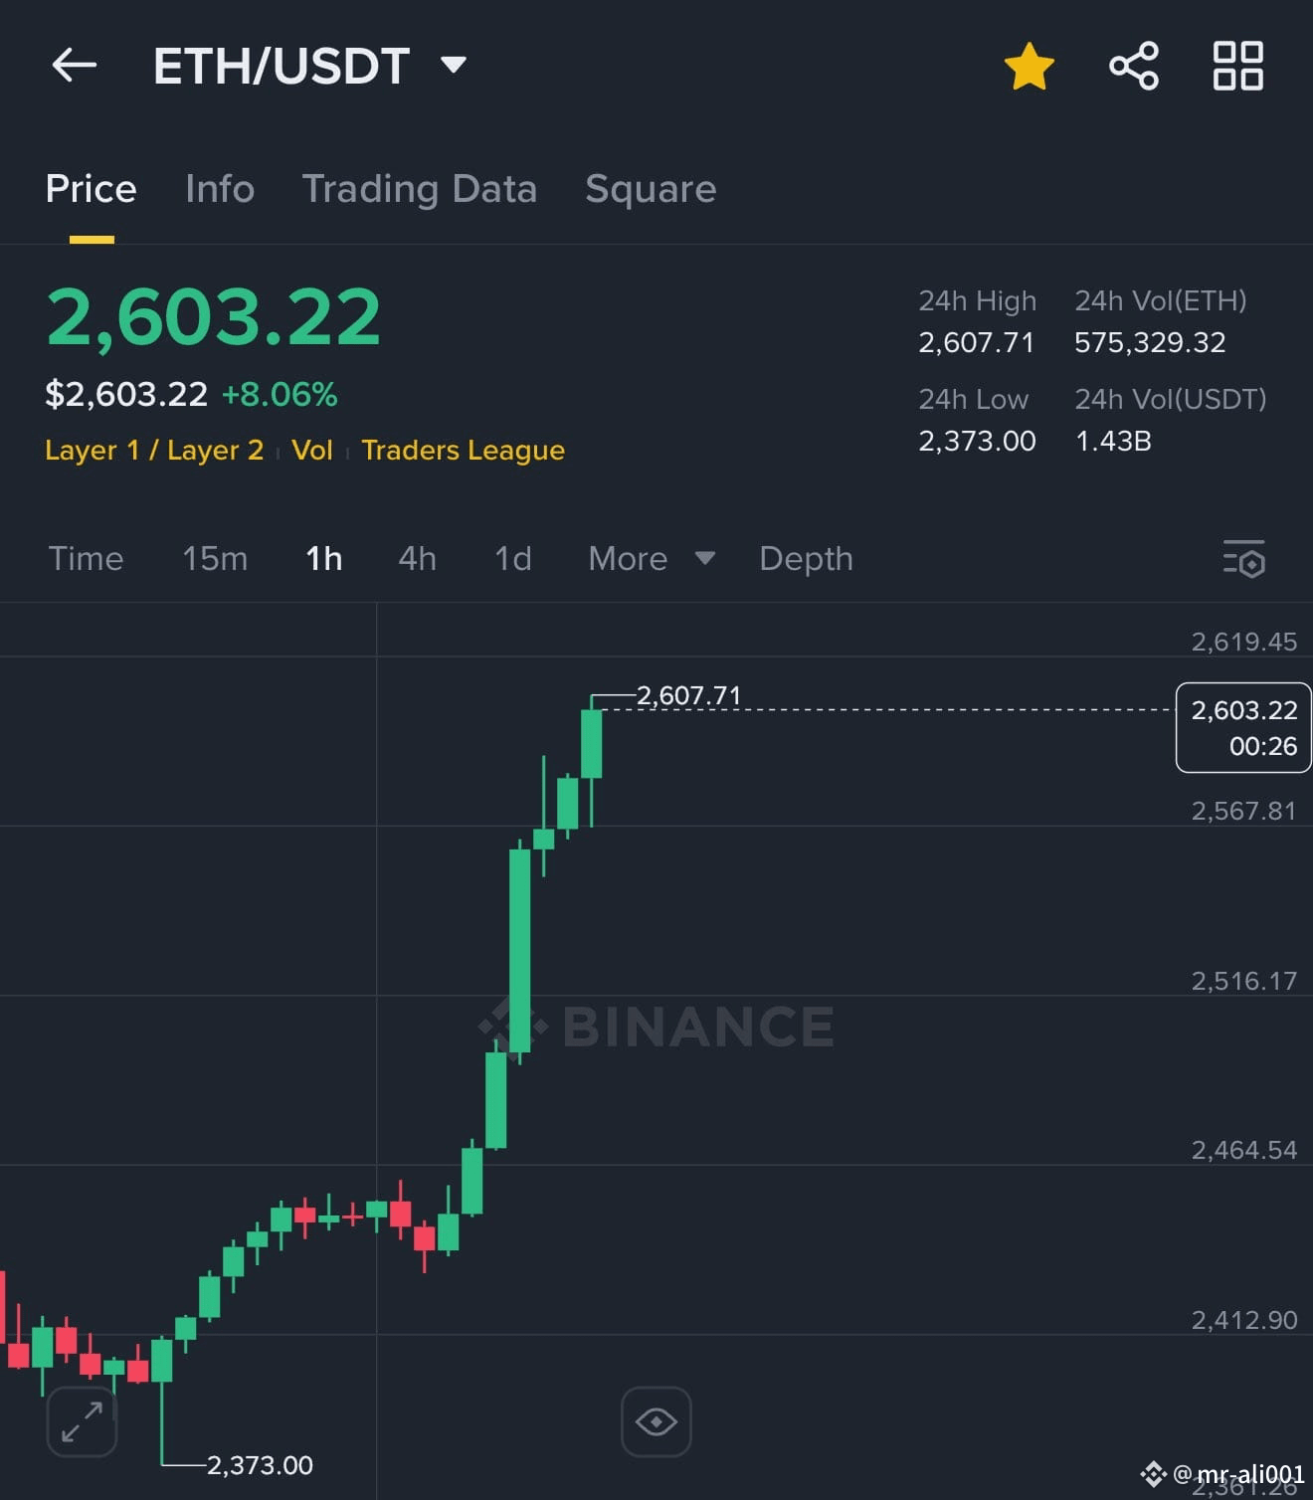Open the trading pair selector dropdown
1313x1500 pixels.
454,64
